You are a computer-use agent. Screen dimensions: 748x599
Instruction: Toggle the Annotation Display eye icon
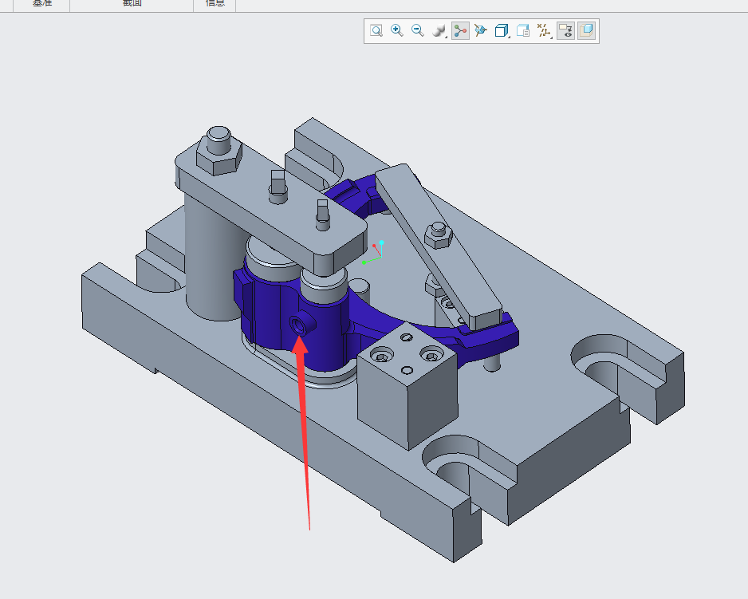point(565,31)
